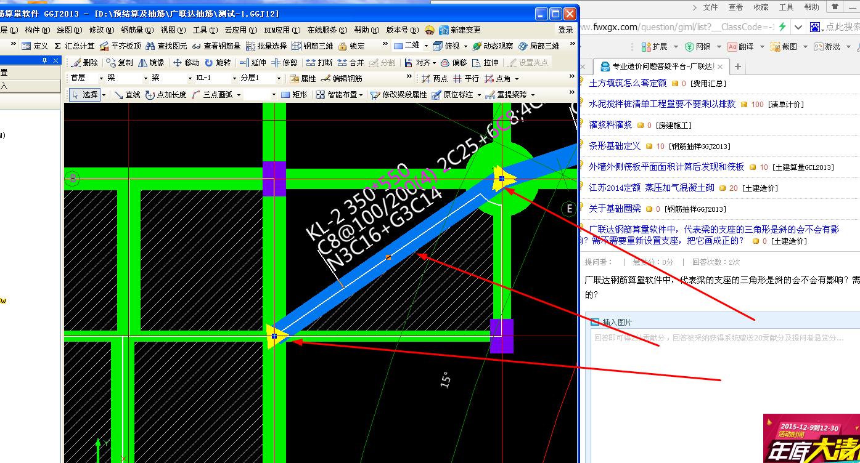Expand 重提梁跨 dropdown arrow
The width and height of the screenshot is (860, 463).
click(x=533, y=95)
